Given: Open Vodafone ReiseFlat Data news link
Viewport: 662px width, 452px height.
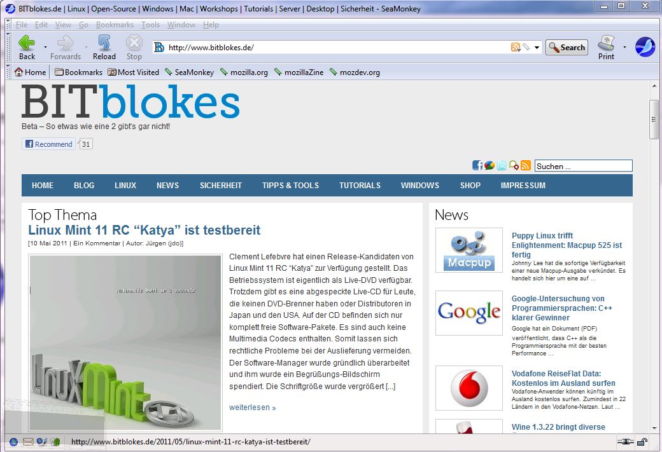Looking at the screenshot, I should pos(563,378).
